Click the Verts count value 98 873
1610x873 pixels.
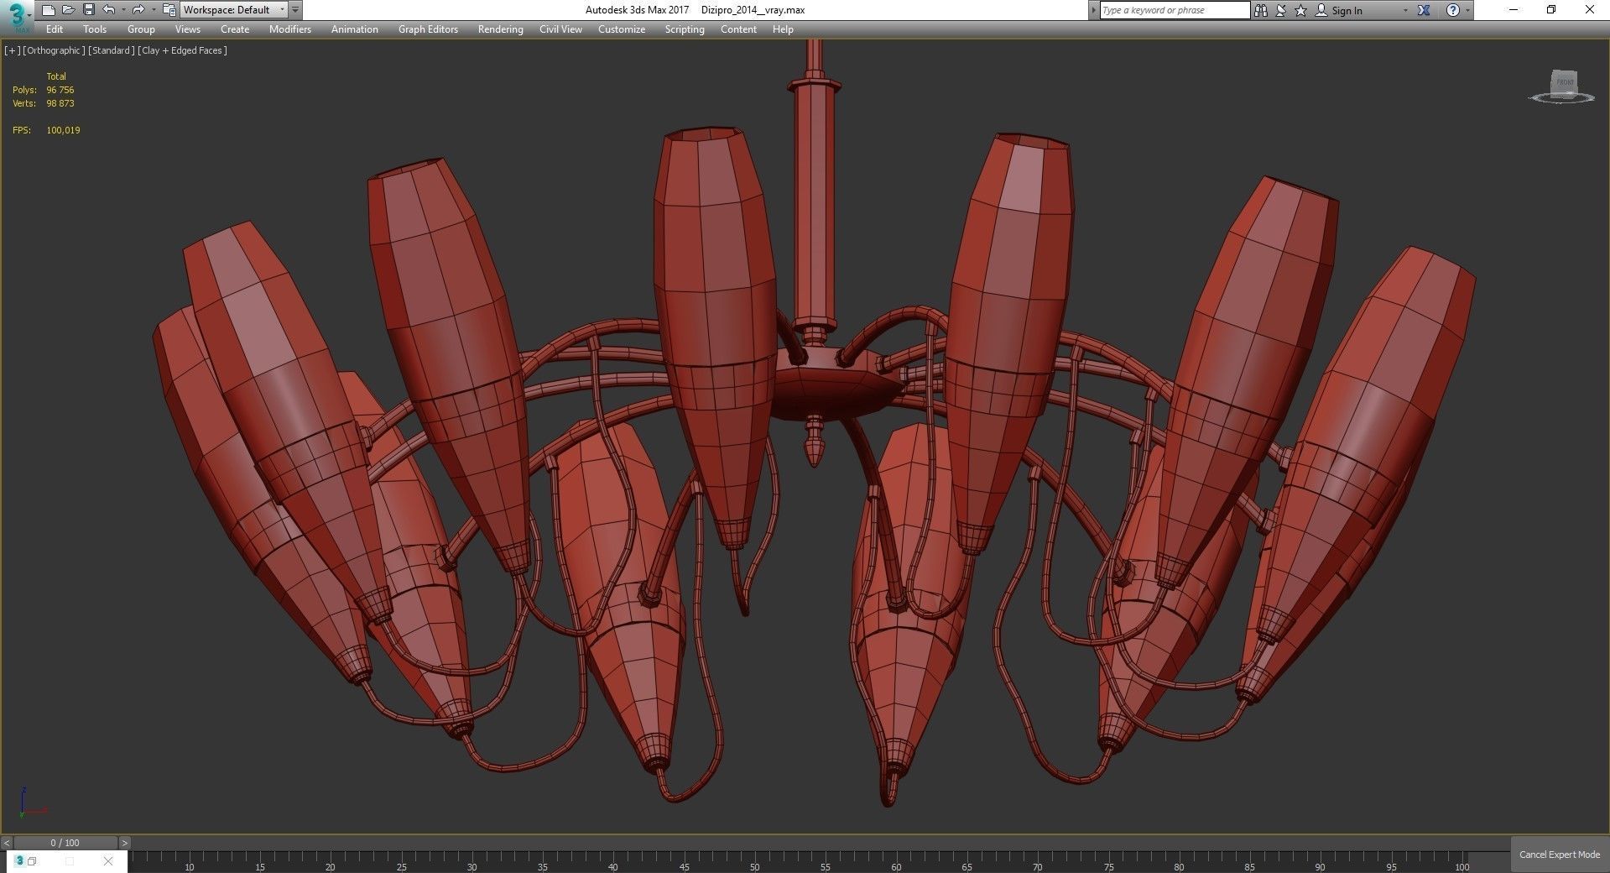click(60, 103)
